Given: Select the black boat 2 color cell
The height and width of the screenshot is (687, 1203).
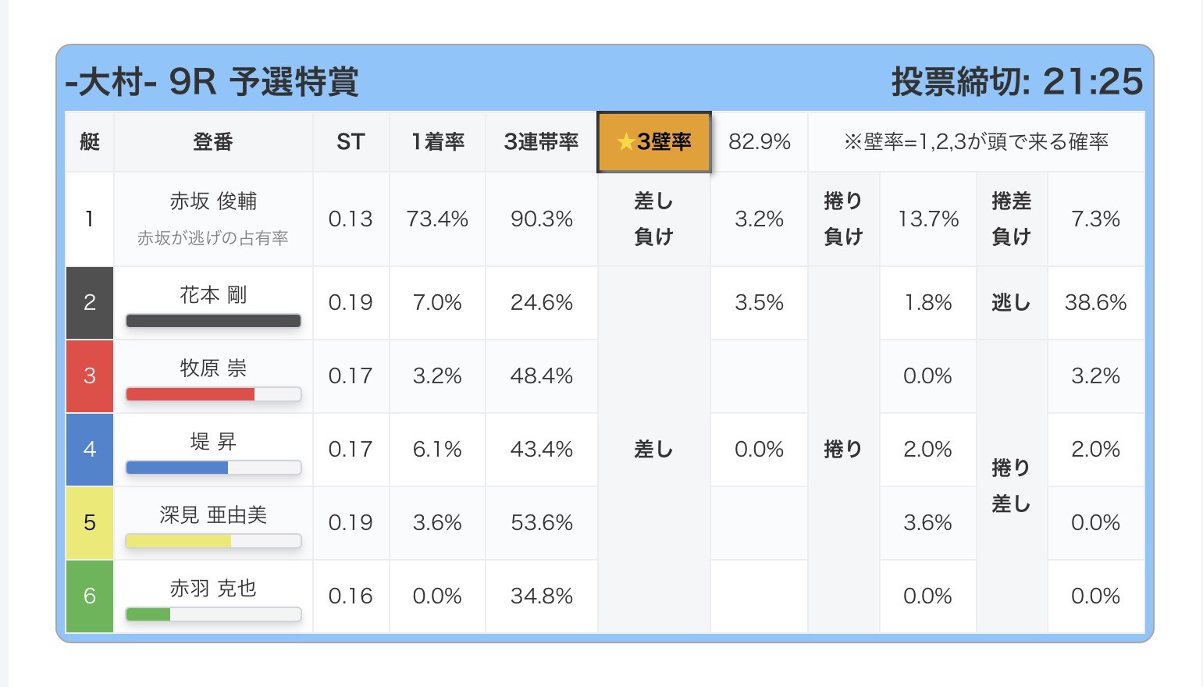Looking at the screenshot, I should pyautogui.click(x=90, y=302).
